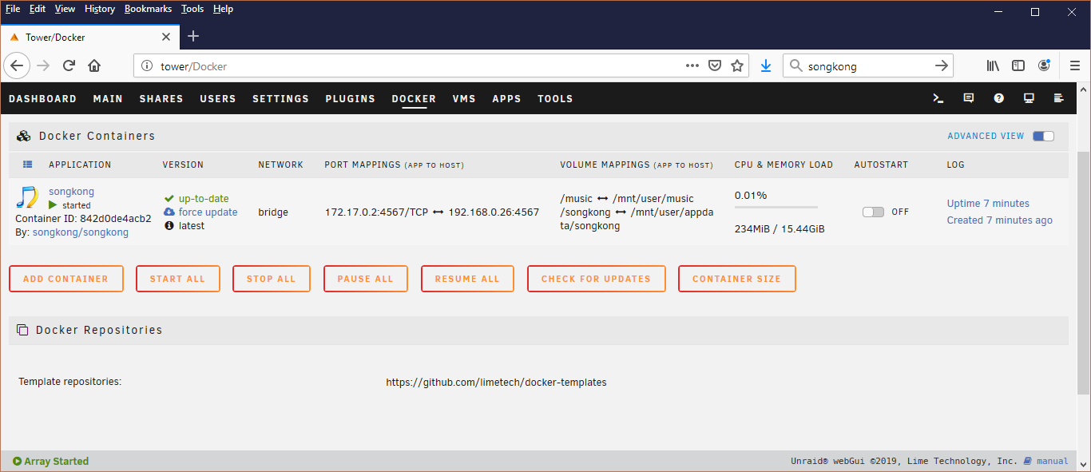Screen dimensions: 1091x472
Task: Reload the current page
Action: tap(69, 65)
